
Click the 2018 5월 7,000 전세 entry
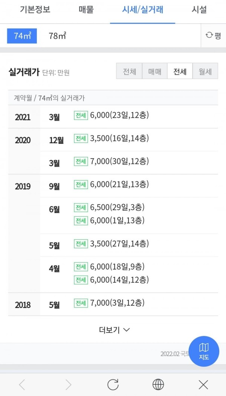point(109,303)
